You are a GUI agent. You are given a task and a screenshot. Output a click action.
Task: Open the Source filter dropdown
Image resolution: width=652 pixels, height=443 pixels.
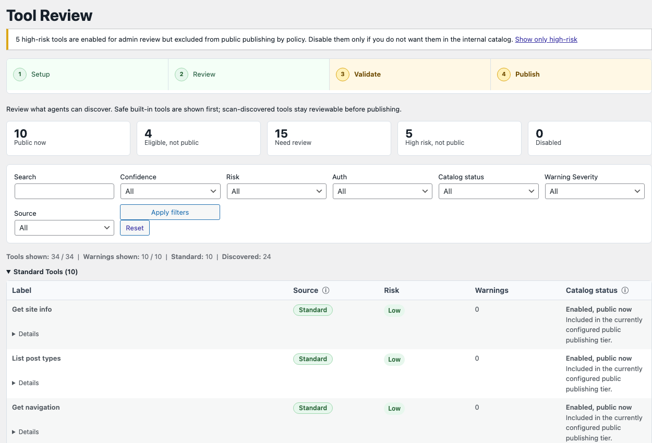pos(64,228)
